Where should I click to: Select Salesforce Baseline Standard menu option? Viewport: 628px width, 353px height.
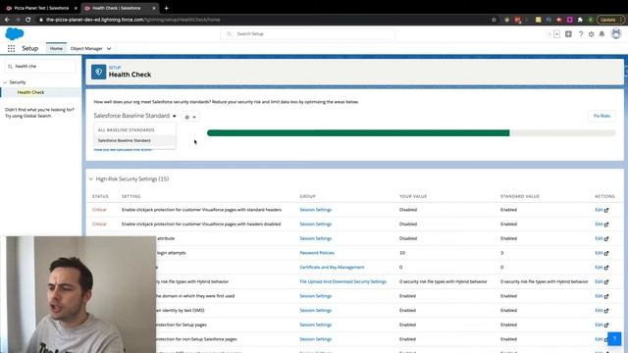pyautogui.click(x=135, y=140)
